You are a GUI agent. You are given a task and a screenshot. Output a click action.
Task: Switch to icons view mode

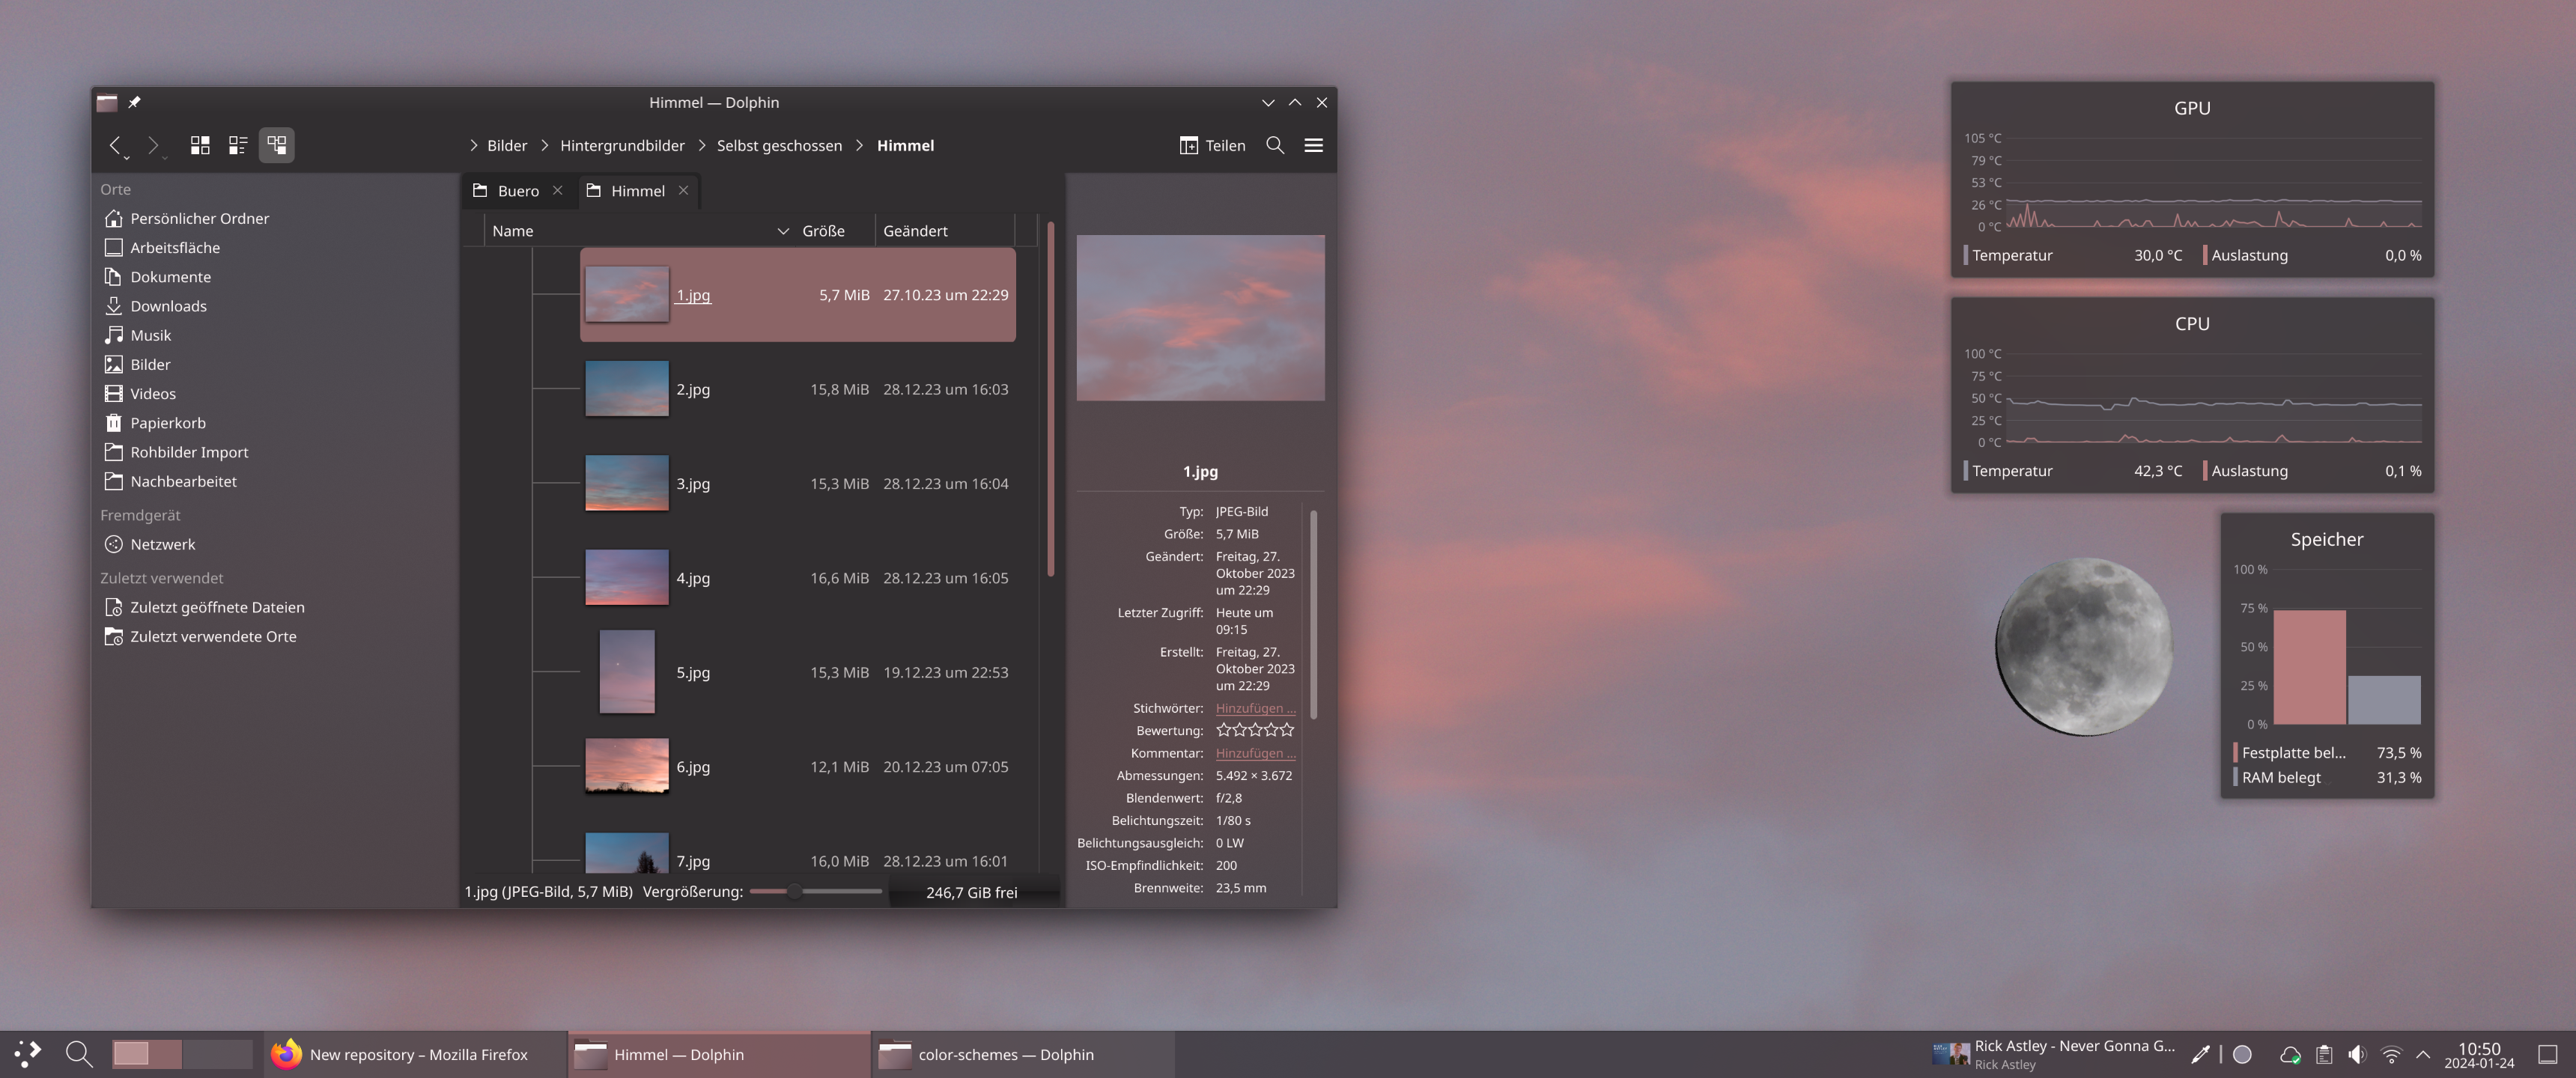point(200,145)
